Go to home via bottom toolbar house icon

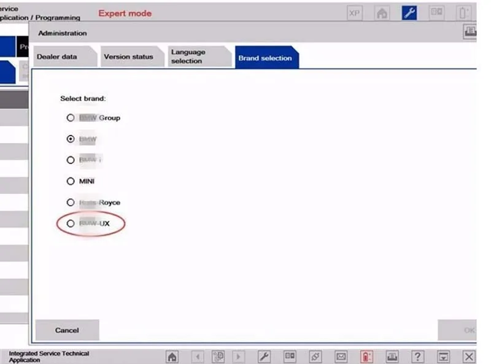(172, 357)
